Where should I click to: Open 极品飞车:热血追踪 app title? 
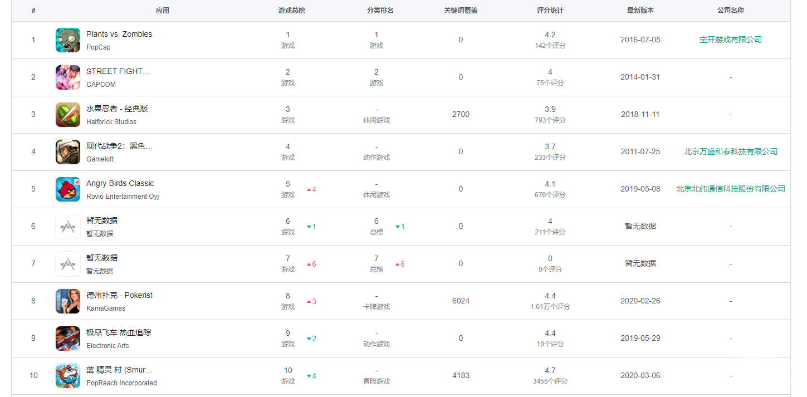coord(119,332)
